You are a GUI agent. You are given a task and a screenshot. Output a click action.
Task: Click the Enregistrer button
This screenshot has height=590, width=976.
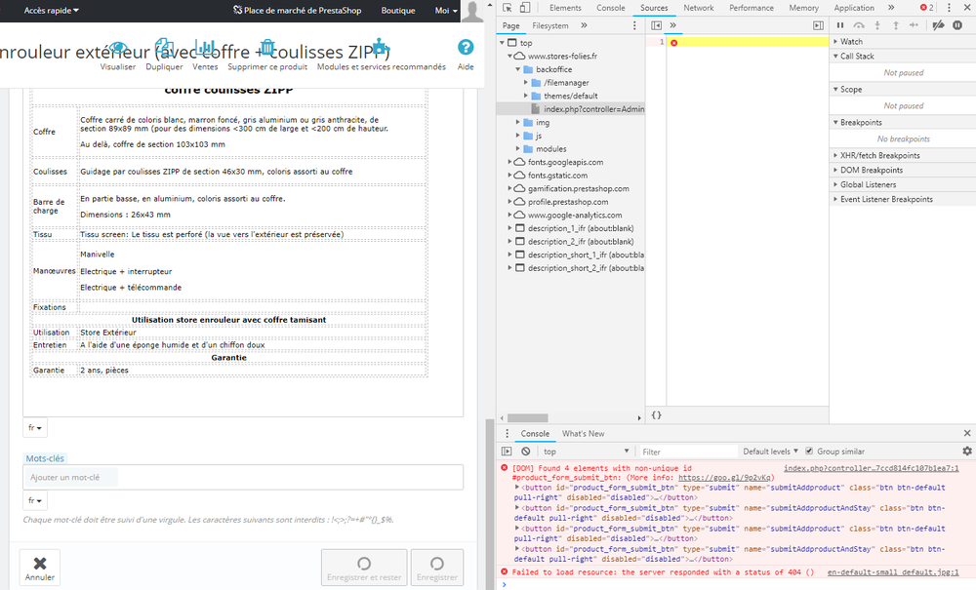pos(437,567)
